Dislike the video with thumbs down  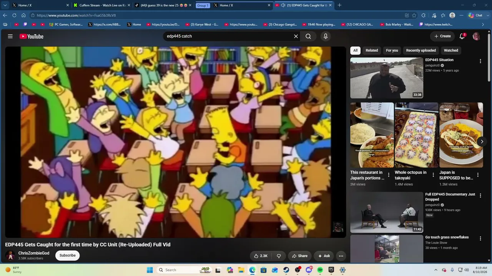point(279,256)
